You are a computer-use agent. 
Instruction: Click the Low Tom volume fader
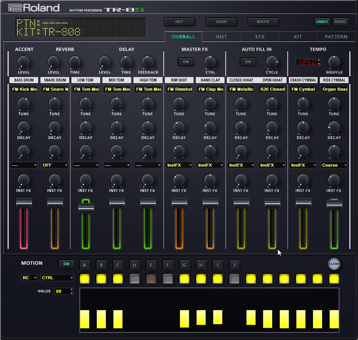86,208
